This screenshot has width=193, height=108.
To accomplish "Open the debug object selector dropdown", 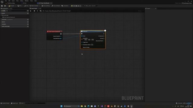I will click(x=90, y=6).
